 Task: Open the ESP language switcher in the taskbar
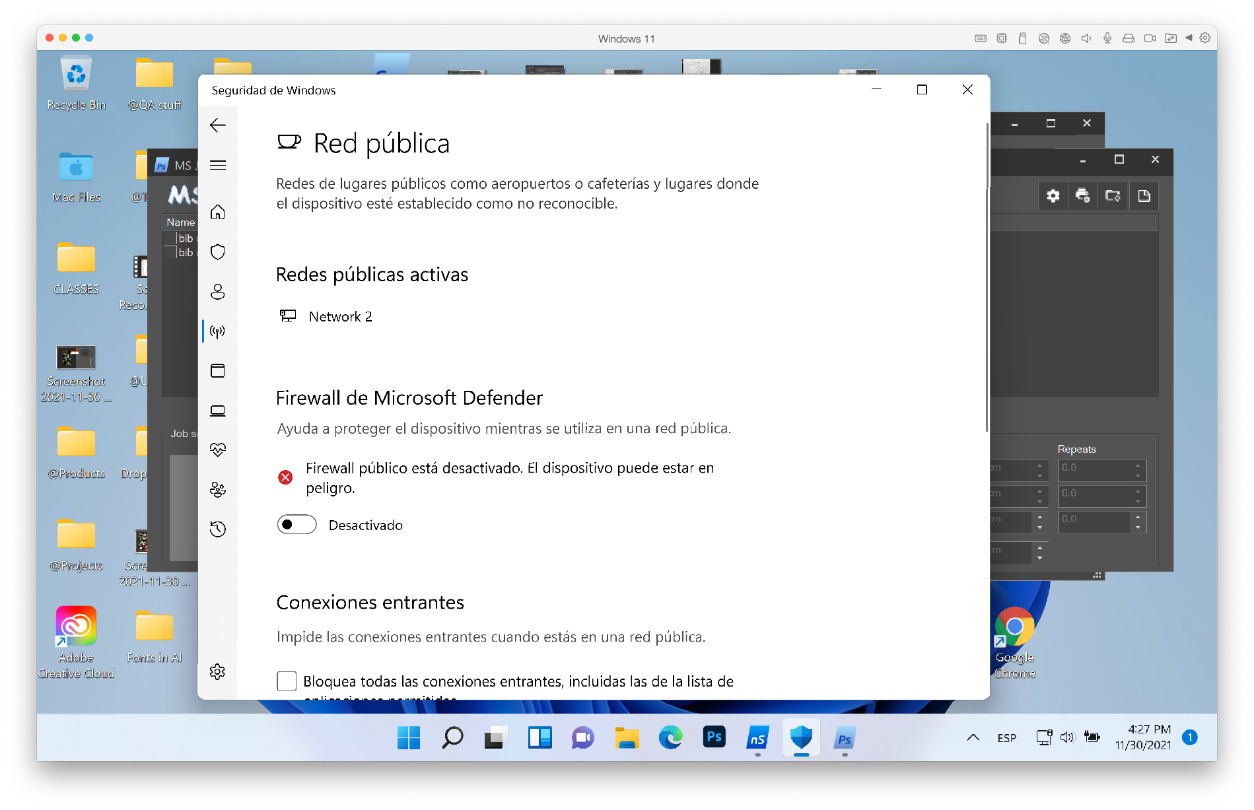pos(1006,738)
